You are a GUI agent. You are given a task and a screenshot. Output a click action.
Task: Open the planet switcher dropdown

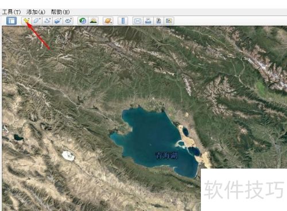[108, 21]
